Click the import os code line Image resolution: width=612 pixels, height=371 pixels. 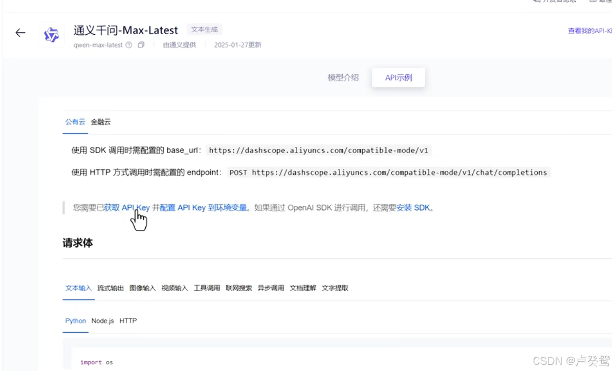96,362
